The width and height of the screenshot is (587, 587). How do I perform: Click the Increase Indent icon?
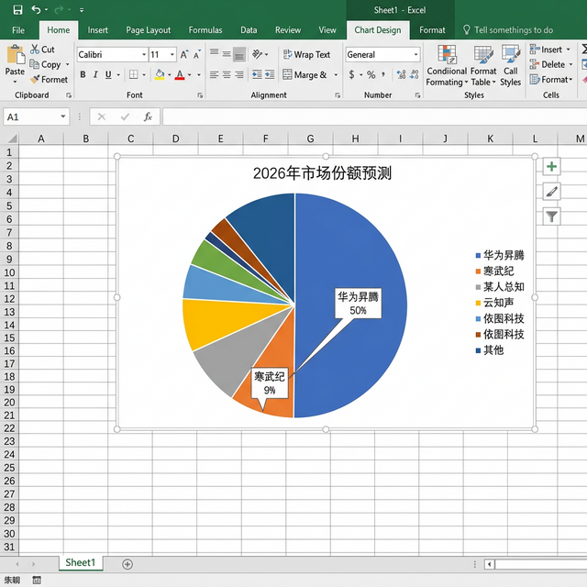coord(270,74)
